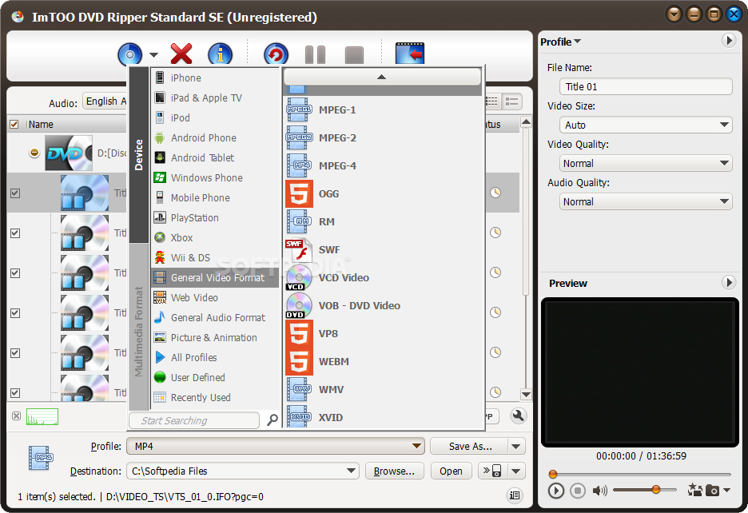Click the Start Searching field
Image resolution: width=748 pixels, height=513 pixels.
point(194,420)
